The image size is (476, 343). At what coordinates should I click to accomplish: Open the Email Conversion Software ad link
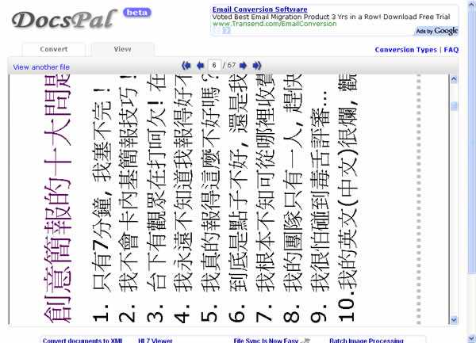click(259, 10)
